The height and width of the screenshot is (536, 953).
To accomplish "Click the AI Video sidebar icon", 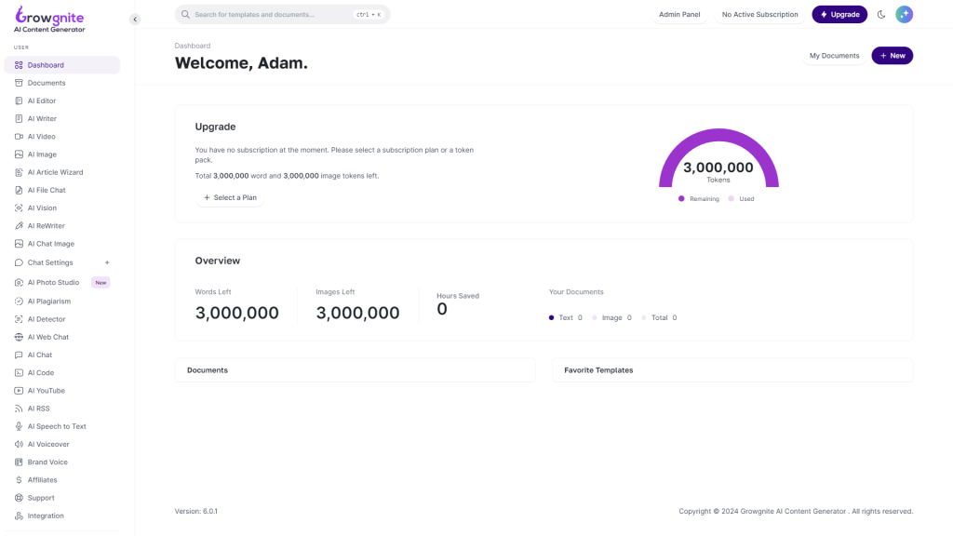I will coord(19,137).
